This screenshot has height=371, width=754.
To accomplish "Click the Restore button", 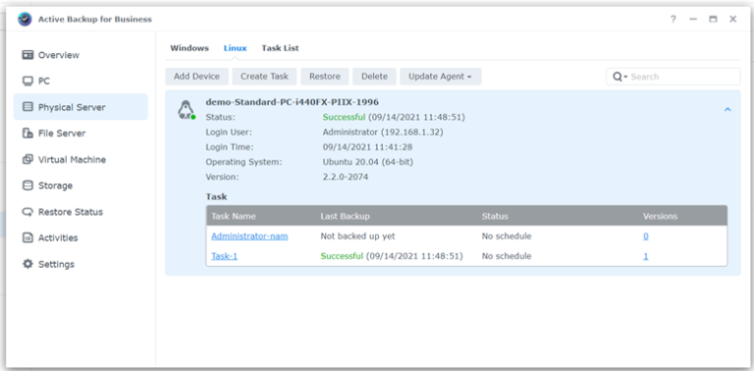I will [325, 77].
